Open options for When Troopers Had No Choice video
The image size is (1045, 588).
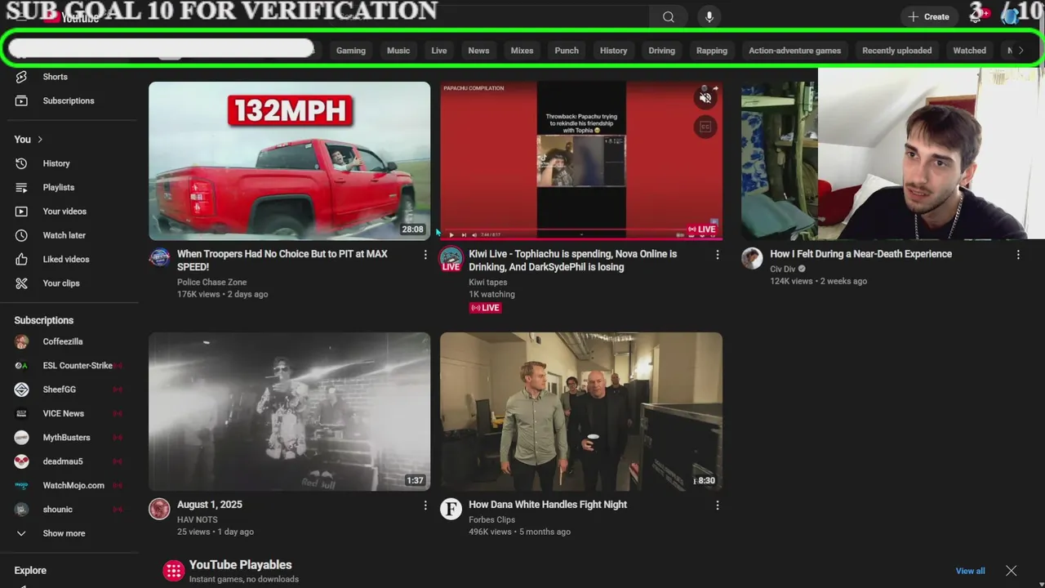(425, 255)
